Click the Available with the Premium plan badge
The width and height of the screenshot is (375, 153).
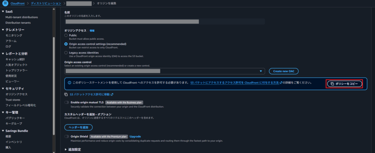coord(108,137)
